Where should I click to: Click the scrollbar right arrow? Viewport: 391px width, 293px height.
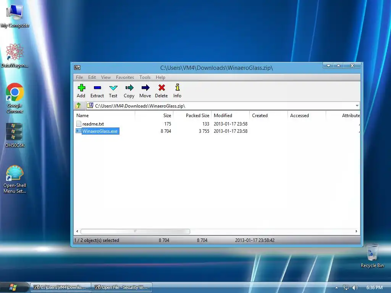356,232
